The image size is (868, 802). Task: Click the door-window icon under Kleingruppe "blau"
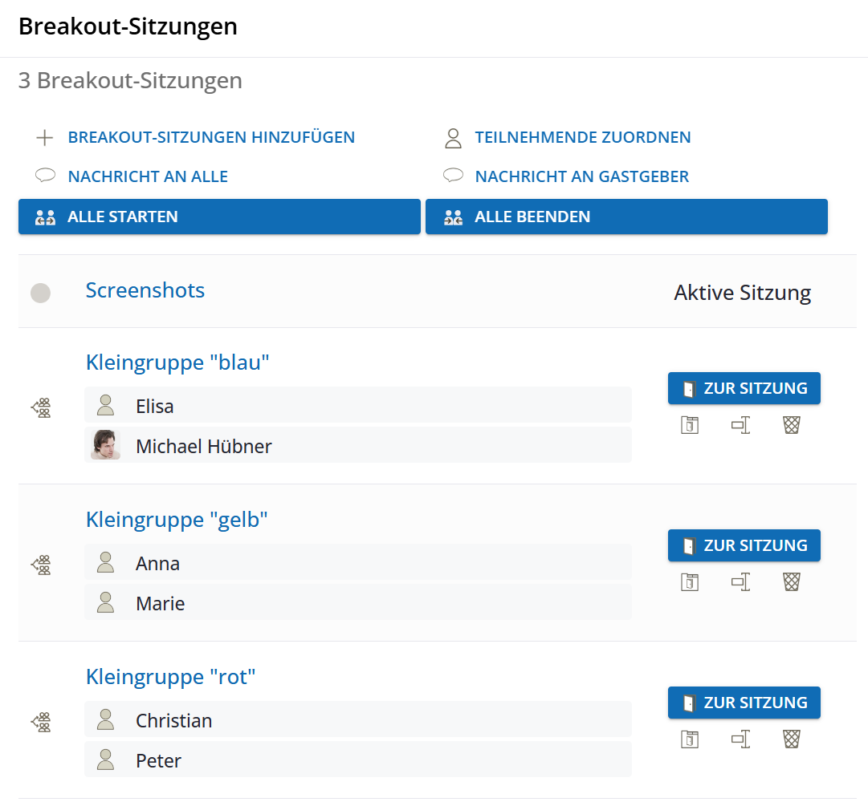tap(690, 425)
